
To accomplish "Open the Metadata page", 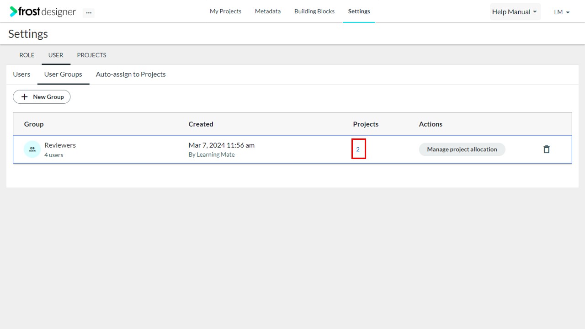I will click(268, 11).
